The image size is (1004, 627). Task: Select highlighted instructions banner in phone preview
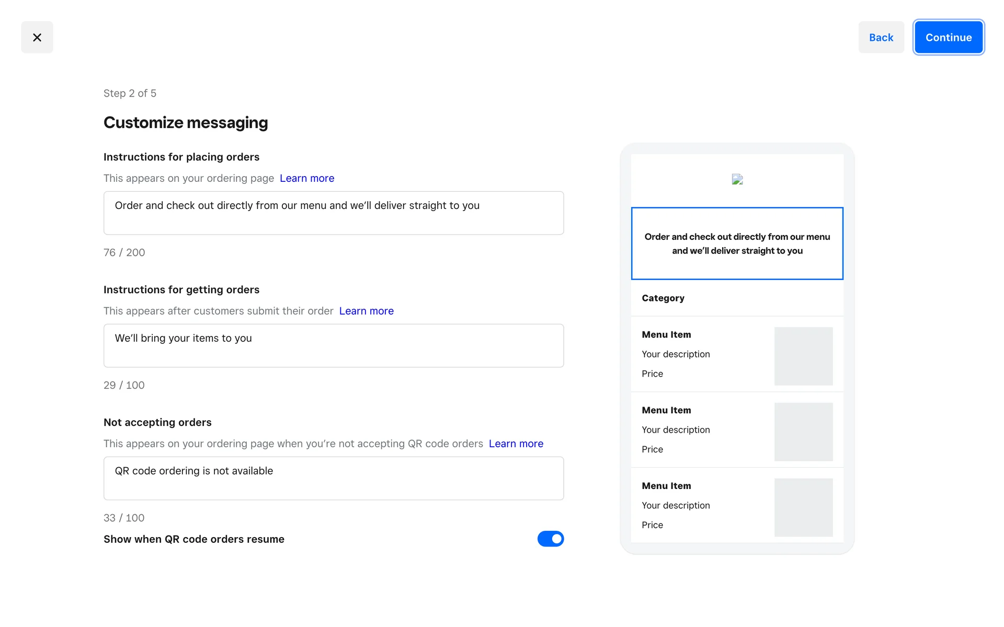point(737,243)
